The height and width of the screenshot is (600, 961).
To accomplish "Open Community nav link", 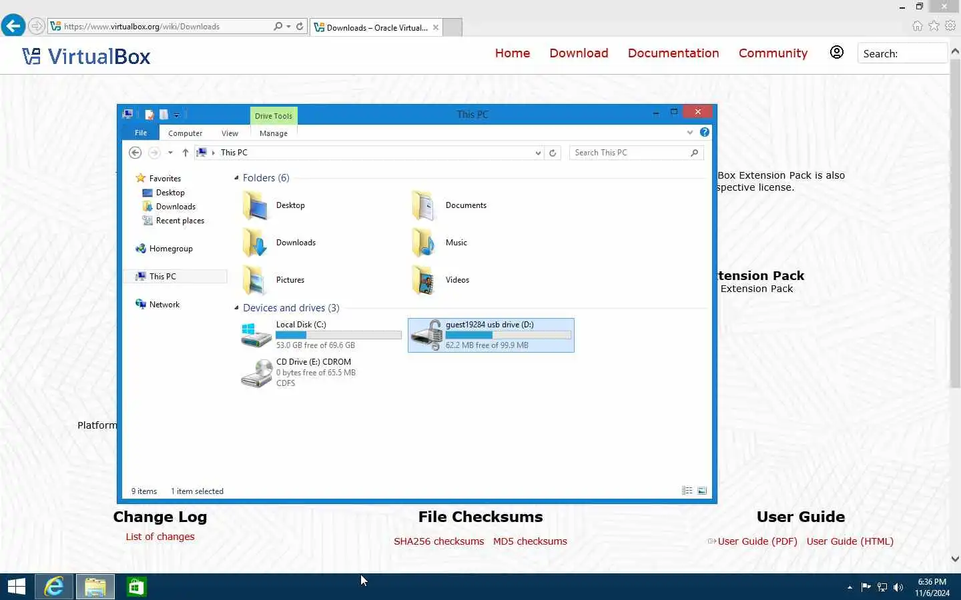I will click(x=773, y=53).
